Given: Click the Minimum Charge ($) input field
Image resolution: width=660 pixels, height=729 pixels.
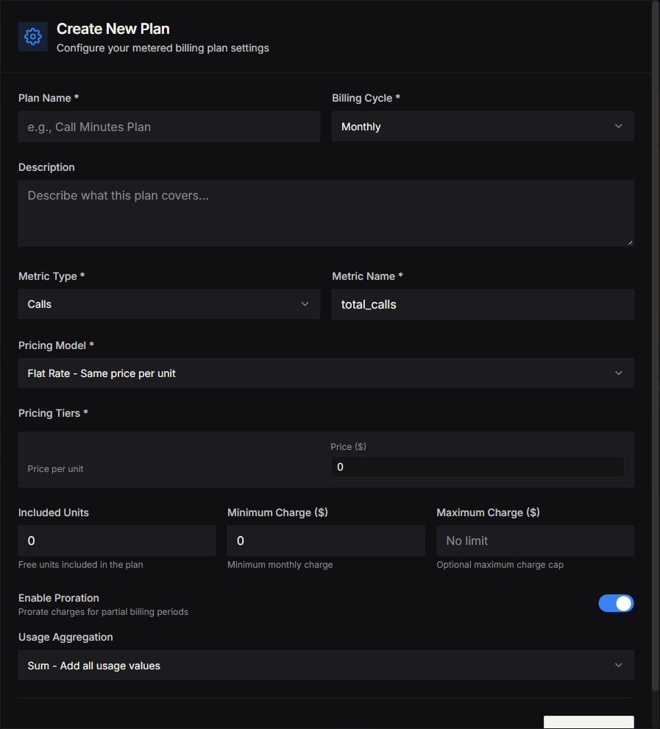Looking at the screenshot, I should point(326,540).
